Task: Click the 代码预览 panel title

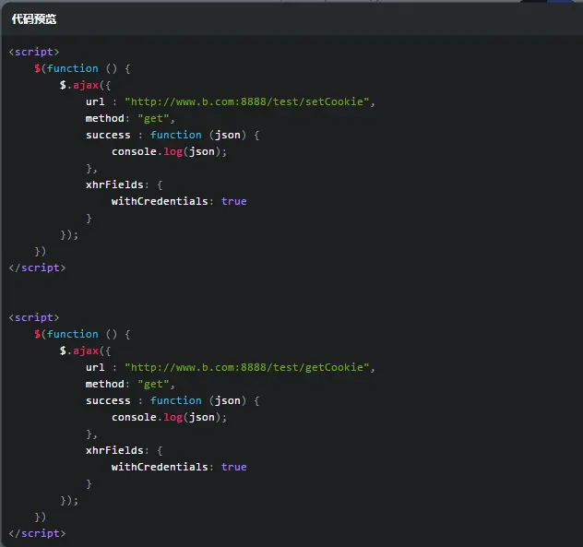Action: [34, 19]
